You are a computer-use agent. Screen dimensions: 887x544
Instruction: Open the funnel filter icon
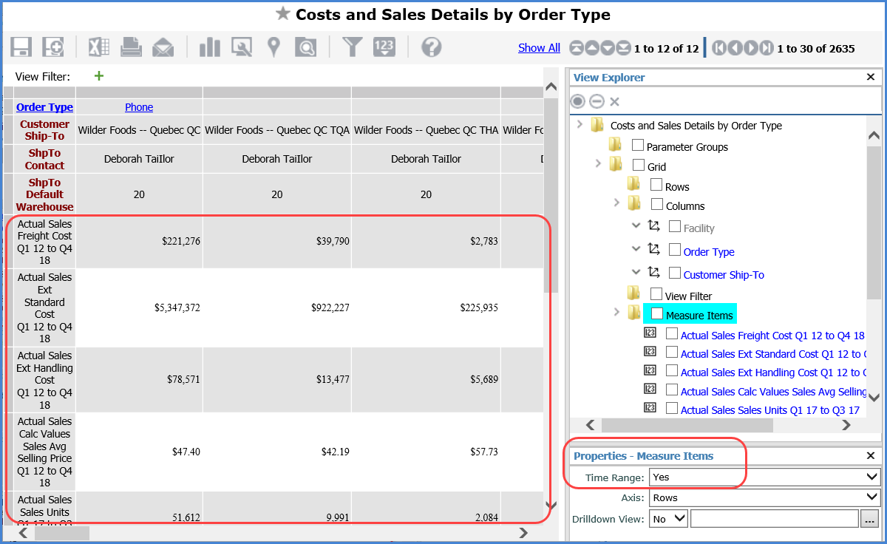click(x=353, y=47)
